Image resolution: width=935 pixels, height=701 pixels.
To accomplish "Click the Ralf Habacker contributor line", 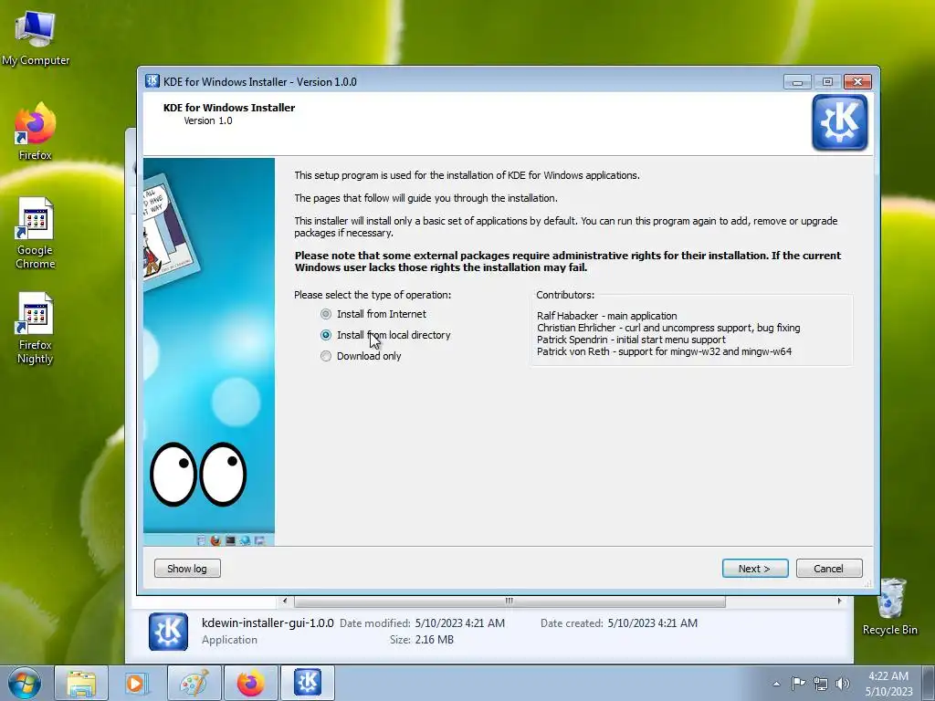I will click(607, 316).
